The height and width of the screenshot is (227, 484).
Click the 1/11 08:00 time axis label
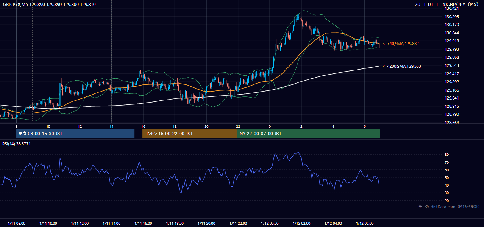click(x=16, y=223)
